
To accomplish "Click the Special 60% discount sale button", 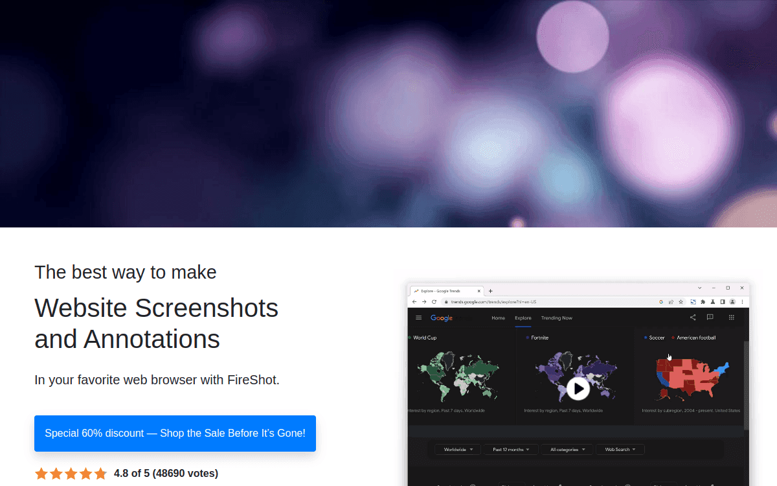I will [x=175, y=433].
